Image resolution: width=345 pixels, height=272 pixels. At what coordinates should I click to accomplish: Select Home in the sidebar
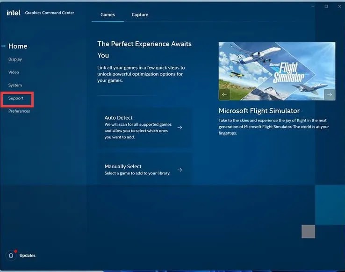pos(18,46)
